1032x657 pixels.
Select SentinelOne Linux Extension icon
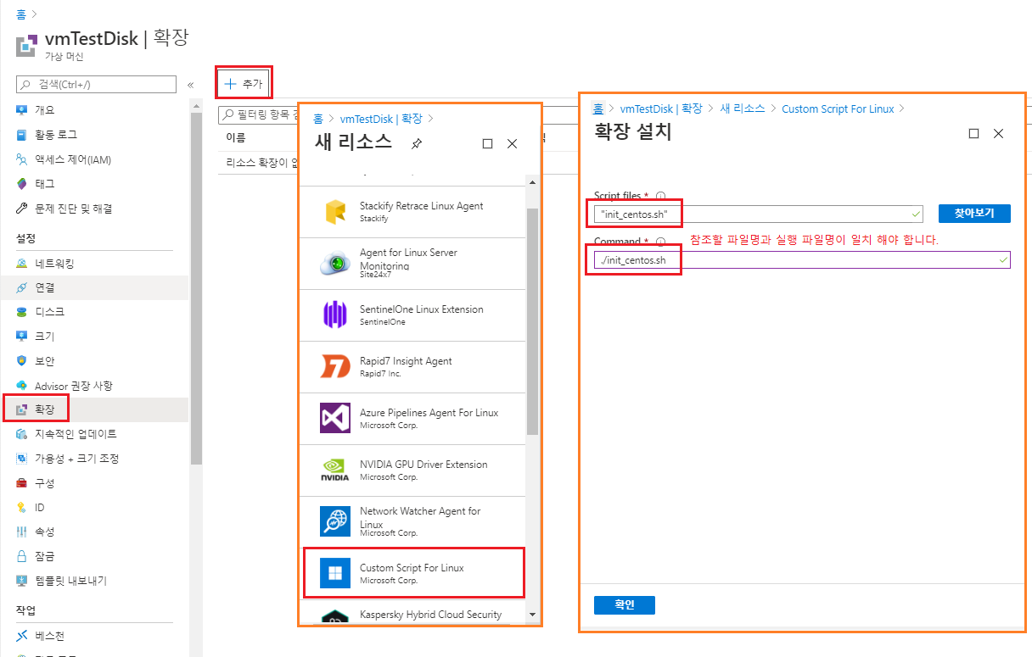pos(335,315)
